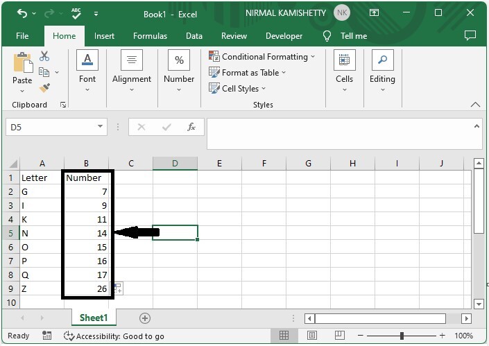Click the Quick Analysis icon near B9
The width and height of the screenshot is (489, 346).
point(118,288)
